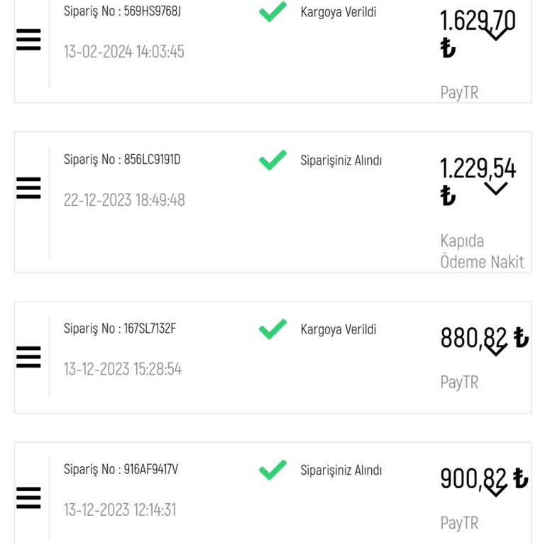Click the 22-12-2023 18:49:48 order date
Screen dimensions: 545x545
click(x=124, y=200)
